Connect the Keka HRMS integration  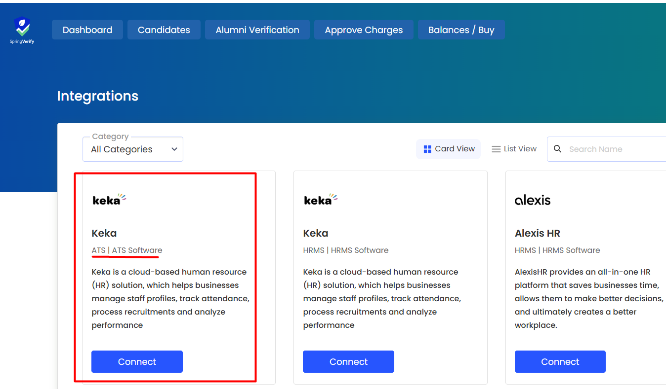pyautogui.click(x=348, y=361)
